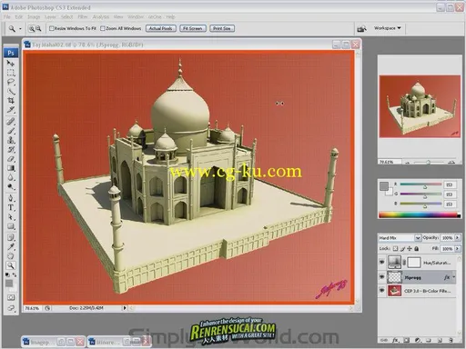Open the Image menu

34,16
